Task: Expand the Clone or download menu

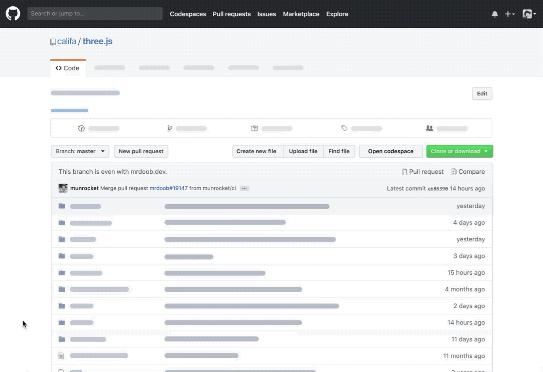Action: tap(459, 151)
